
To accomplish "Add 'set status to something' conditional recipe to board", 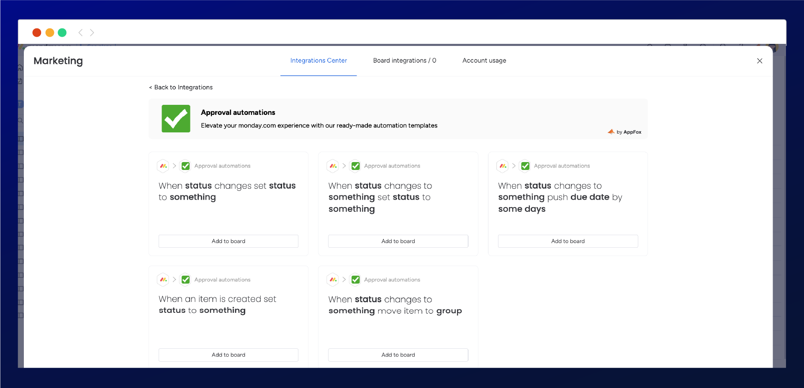I will 398,241.
